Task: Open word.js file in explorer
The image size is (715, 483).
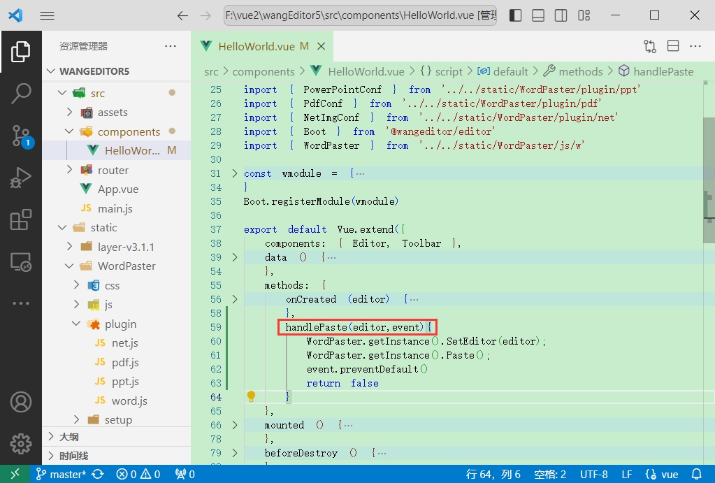Action: 129,401
